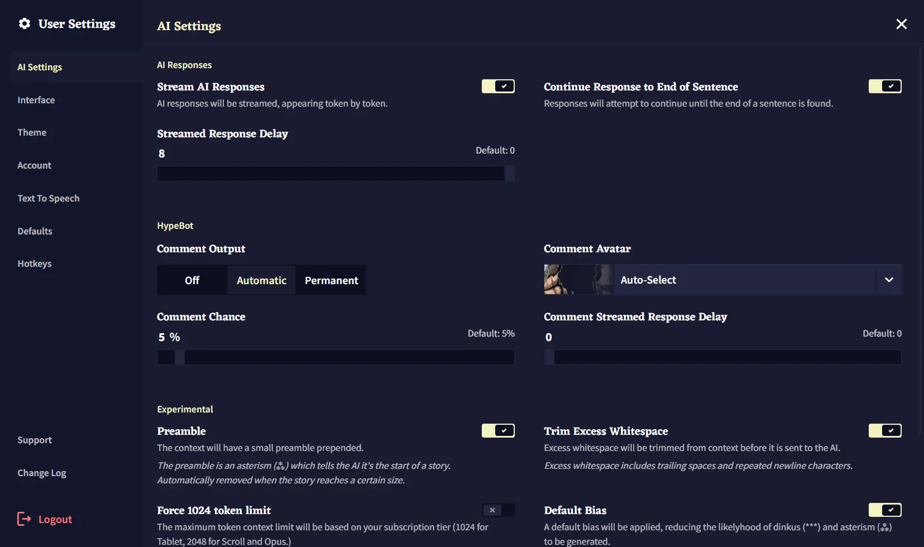Disable the Default Bias setting
This screenshot has width=924, height=547.
coord(884,510)
